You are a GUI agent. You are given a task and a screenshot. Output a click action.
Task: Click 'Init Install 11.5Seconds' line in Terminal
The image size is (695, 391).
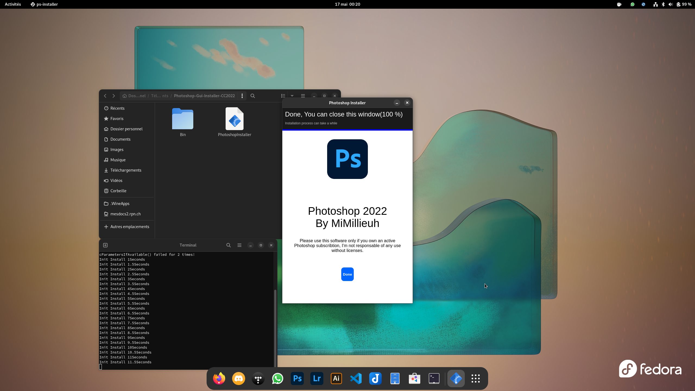(125, 362)
